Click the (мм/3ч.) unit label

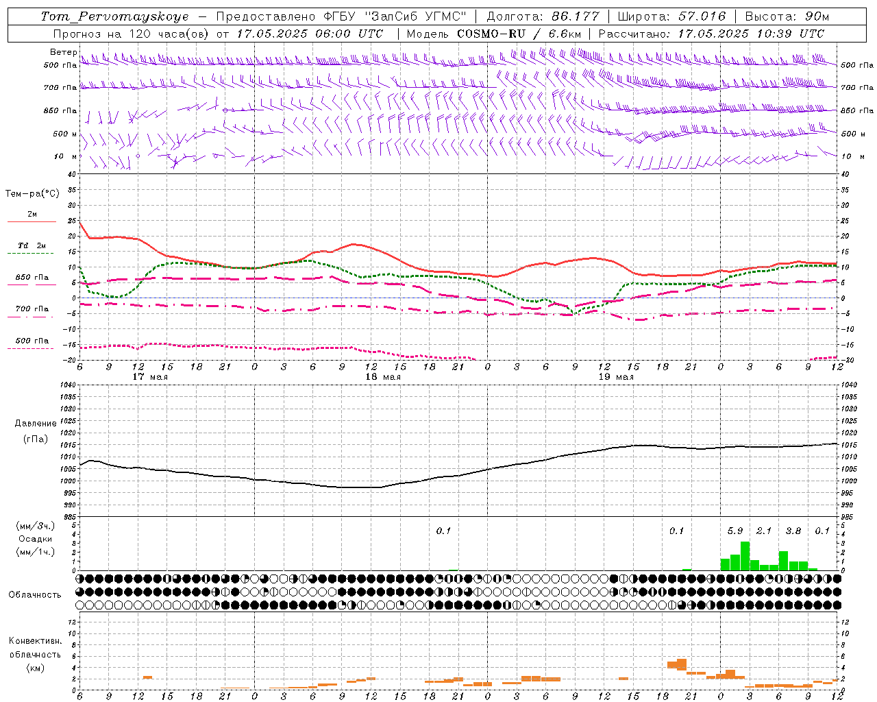35,526
